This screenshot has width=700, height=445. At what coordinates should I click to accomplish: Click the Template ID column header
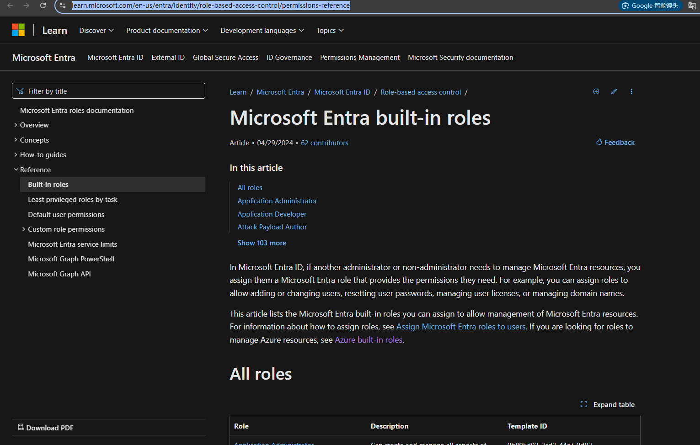coord(527,426)
